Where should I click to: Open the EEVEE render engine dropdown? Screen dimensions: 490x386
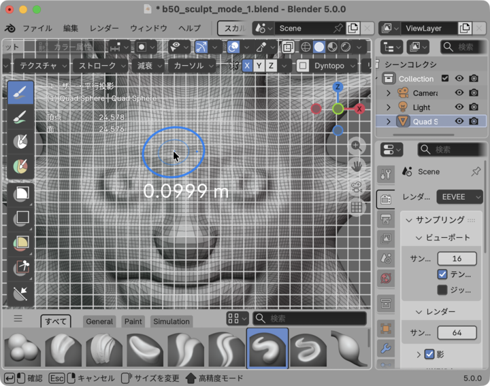[x=459, y=197]
